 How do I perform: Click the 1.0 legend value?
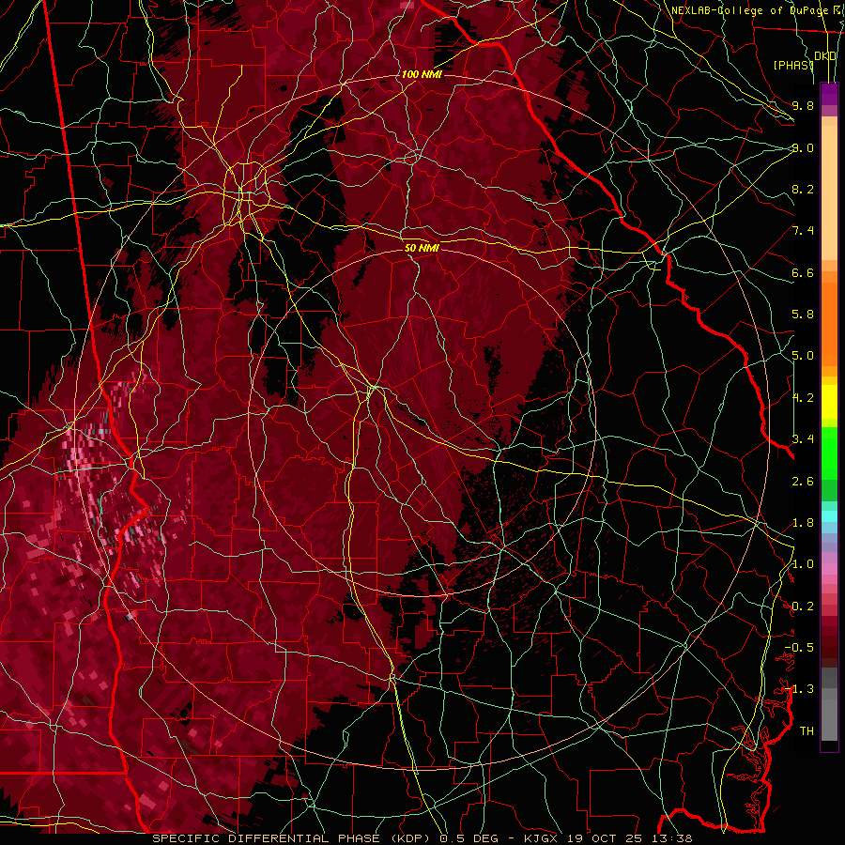[x=803, y=564]
